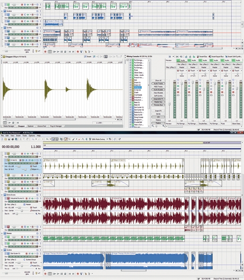Play the Chopper preview
The image size is (244, 280).
(x=9, y=123)
